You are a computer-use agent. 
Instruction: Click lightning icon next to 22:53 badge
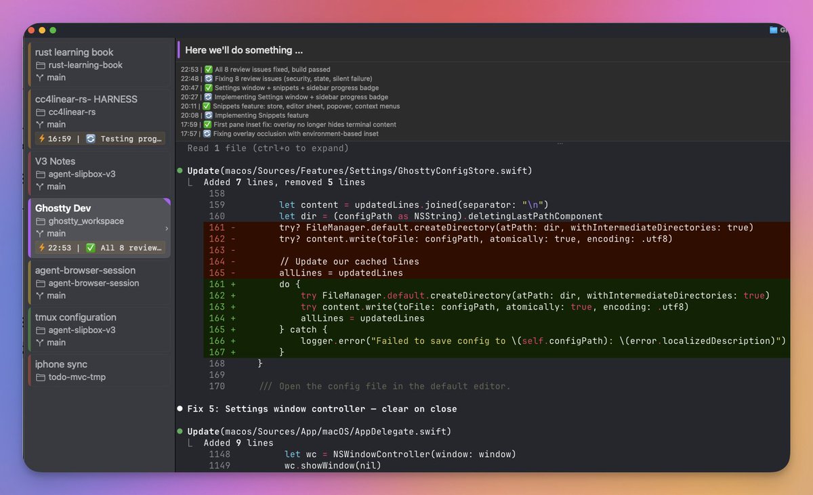tap(42, 248)
